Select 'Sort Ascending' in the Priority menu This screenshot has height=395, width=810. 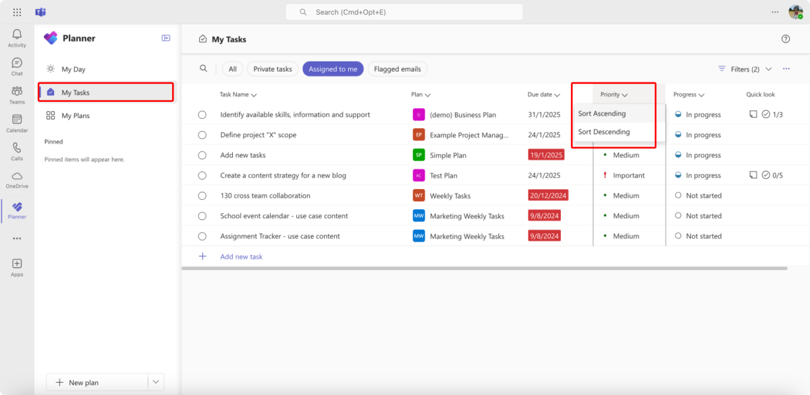[x=601, y=113]
